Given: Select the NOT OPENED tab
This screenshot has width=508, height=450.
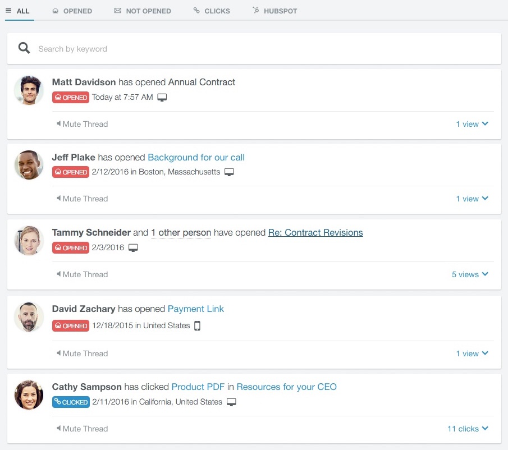Looking at the screenshot, I should (143, 11).
